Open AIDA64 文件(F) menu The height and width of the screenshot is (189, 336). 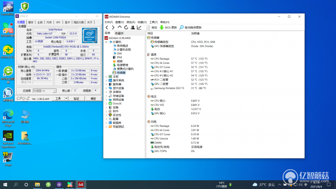109,22
